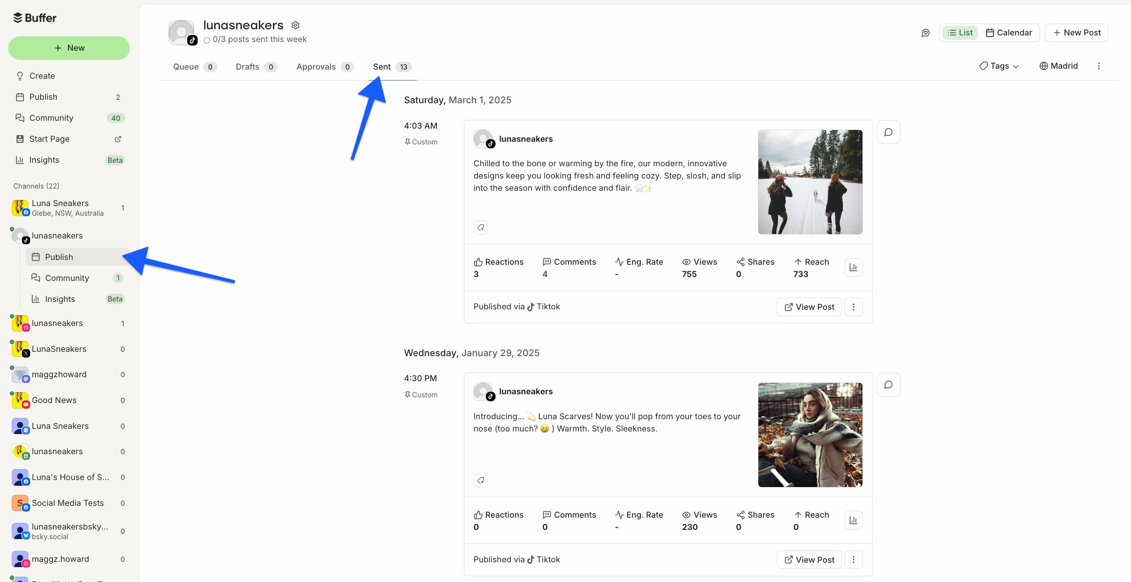The width and height of the screenshot is (1131, 582).
Task: Open the more options menu beside Madrid
Action: (x=1099, y=66)
